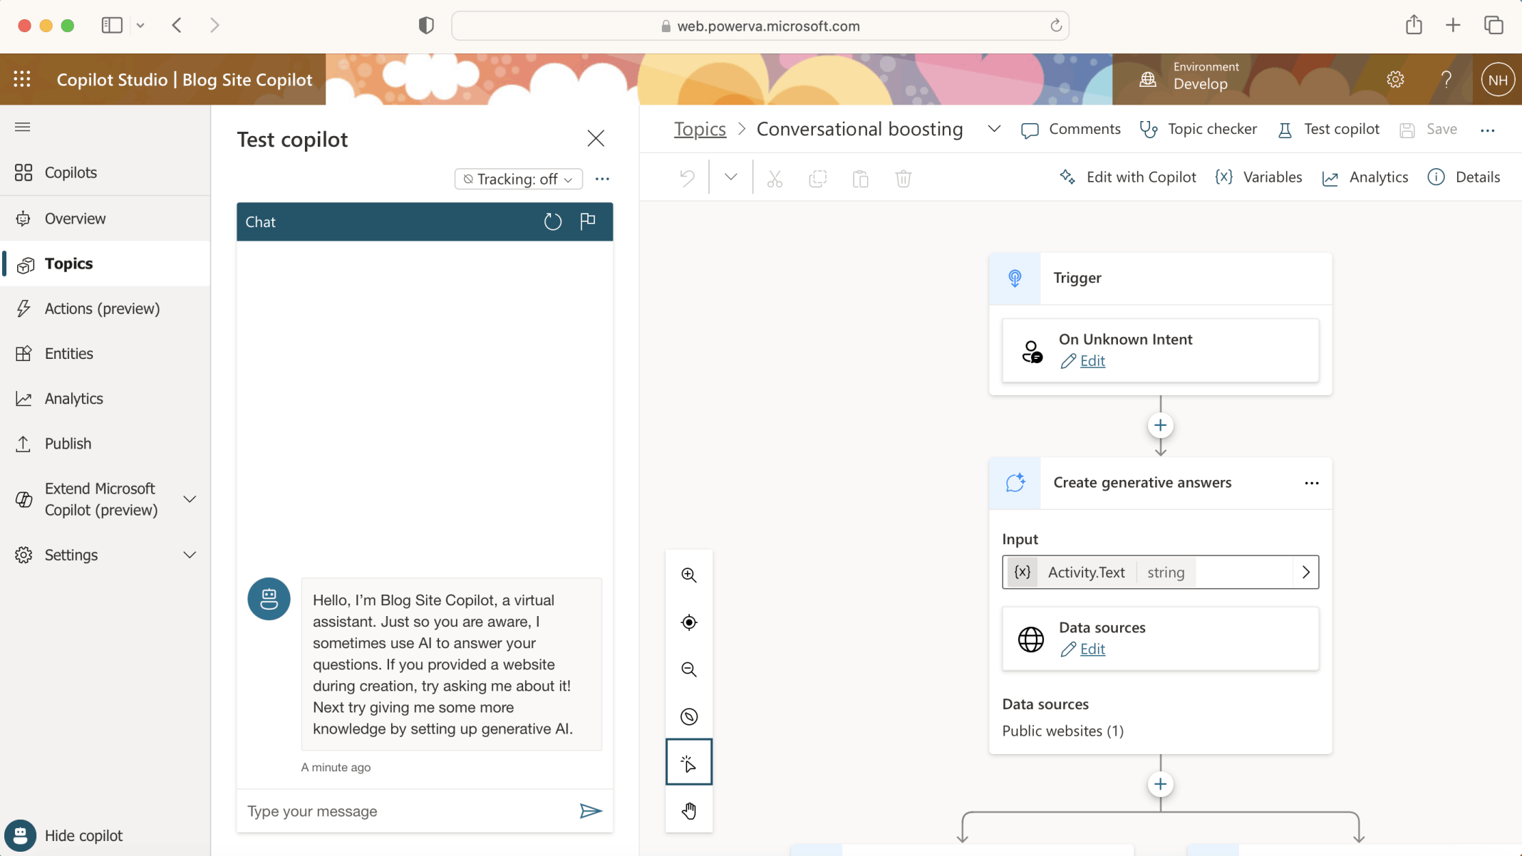Click the Type your message input field
The height and width of the screenshot is (856, 1522).
pos(406,811)
